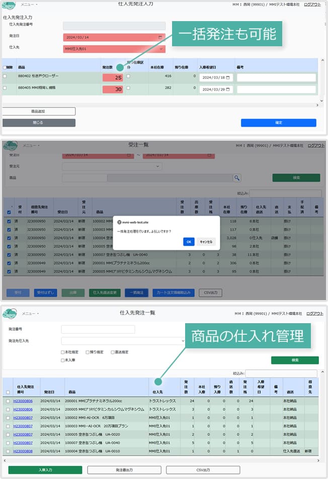The height and width of the screenshot is (479, 328).
Task: Open H23000808 link in 100004 空き缶つぶし機 row
Action: coord(23,451)
